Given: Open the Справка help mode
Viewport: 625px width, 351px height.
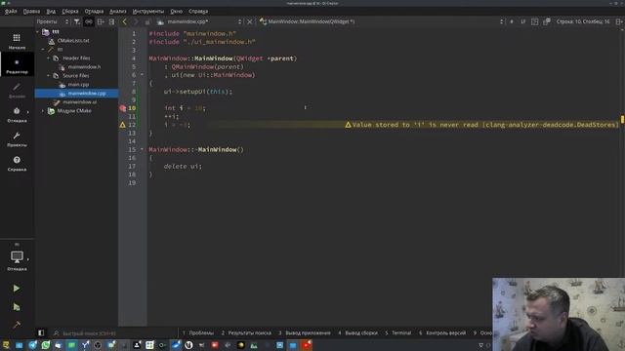Looking at the screenshot, I should pyautogui.click(x=17, y=164).
